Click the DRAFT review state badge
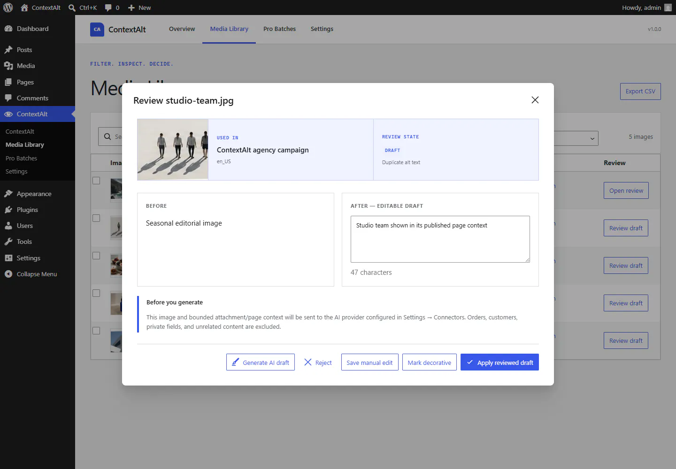The height and width of the screenshot is (469, 676). [x=392, y=151]
